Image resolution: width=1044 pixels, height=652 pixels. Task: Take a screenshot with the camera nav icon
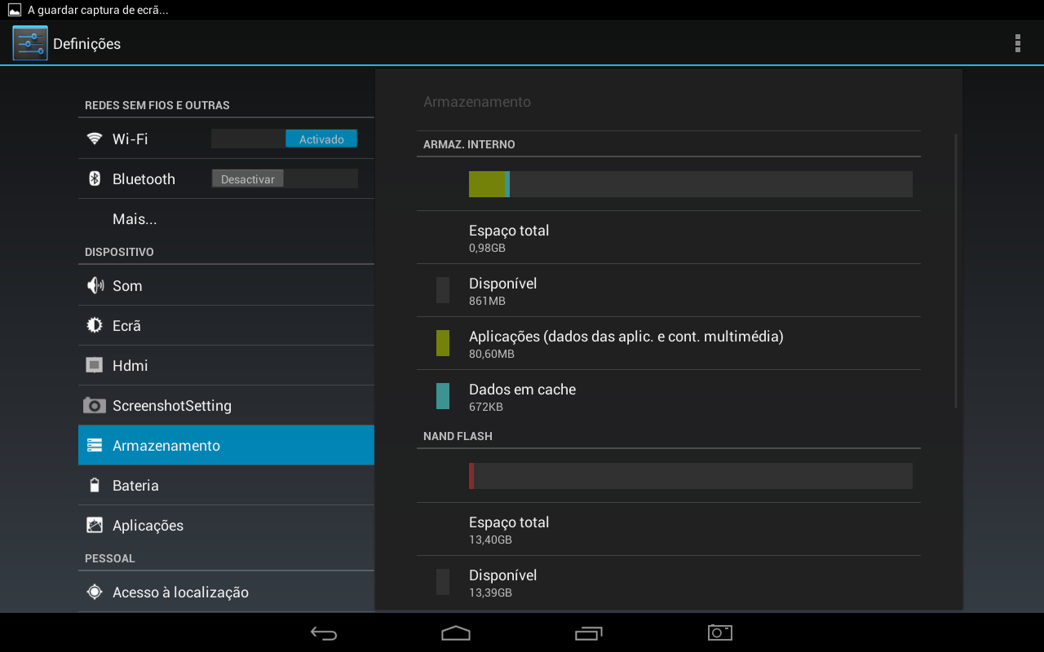(720, 632)
